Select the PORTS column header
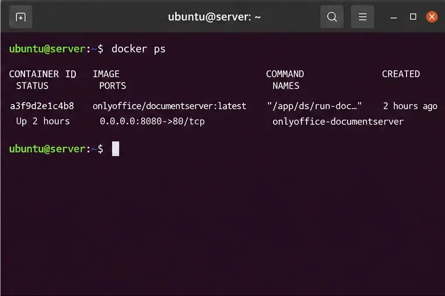Image resolution: width=445 pixels, height=296 pixels. click(x=113, y=86)
